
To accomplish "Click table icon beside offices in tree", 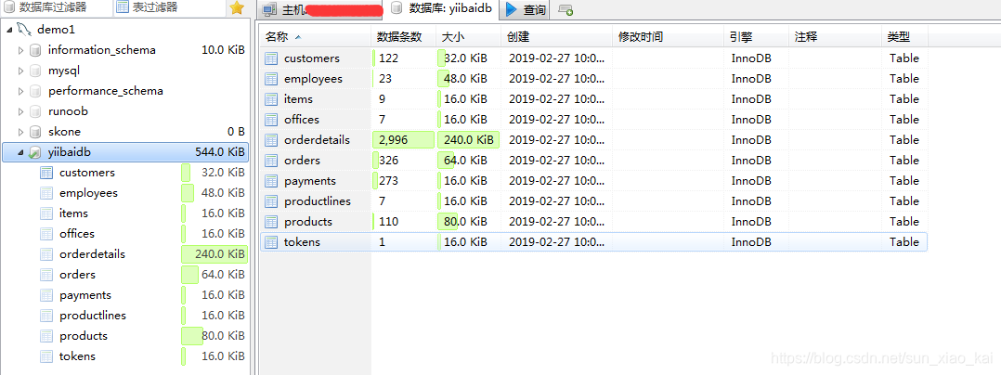I will point(46,233).
